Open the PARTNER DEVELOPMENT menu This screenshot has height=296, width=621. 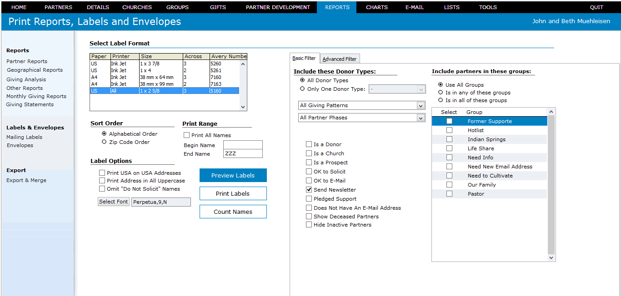tap(278, 7)
